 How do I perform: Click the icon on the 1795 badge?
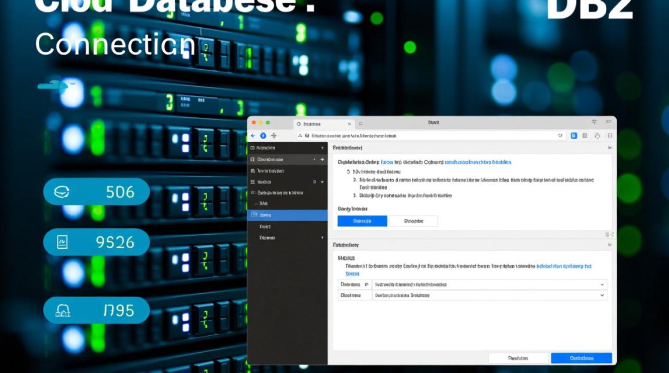pos(63,311)
